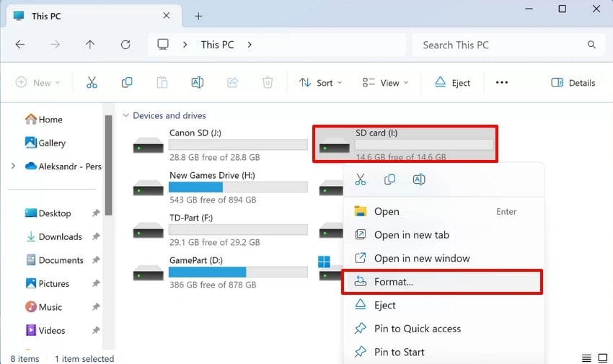
Task: Switch to large thumbnails view icon
Action: pos(602,358)
